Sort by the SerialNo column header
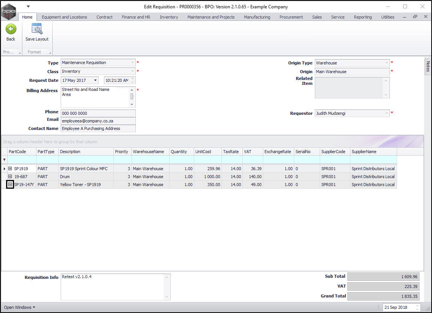Viewport: 432px width, 313px height. pos(307,152)
